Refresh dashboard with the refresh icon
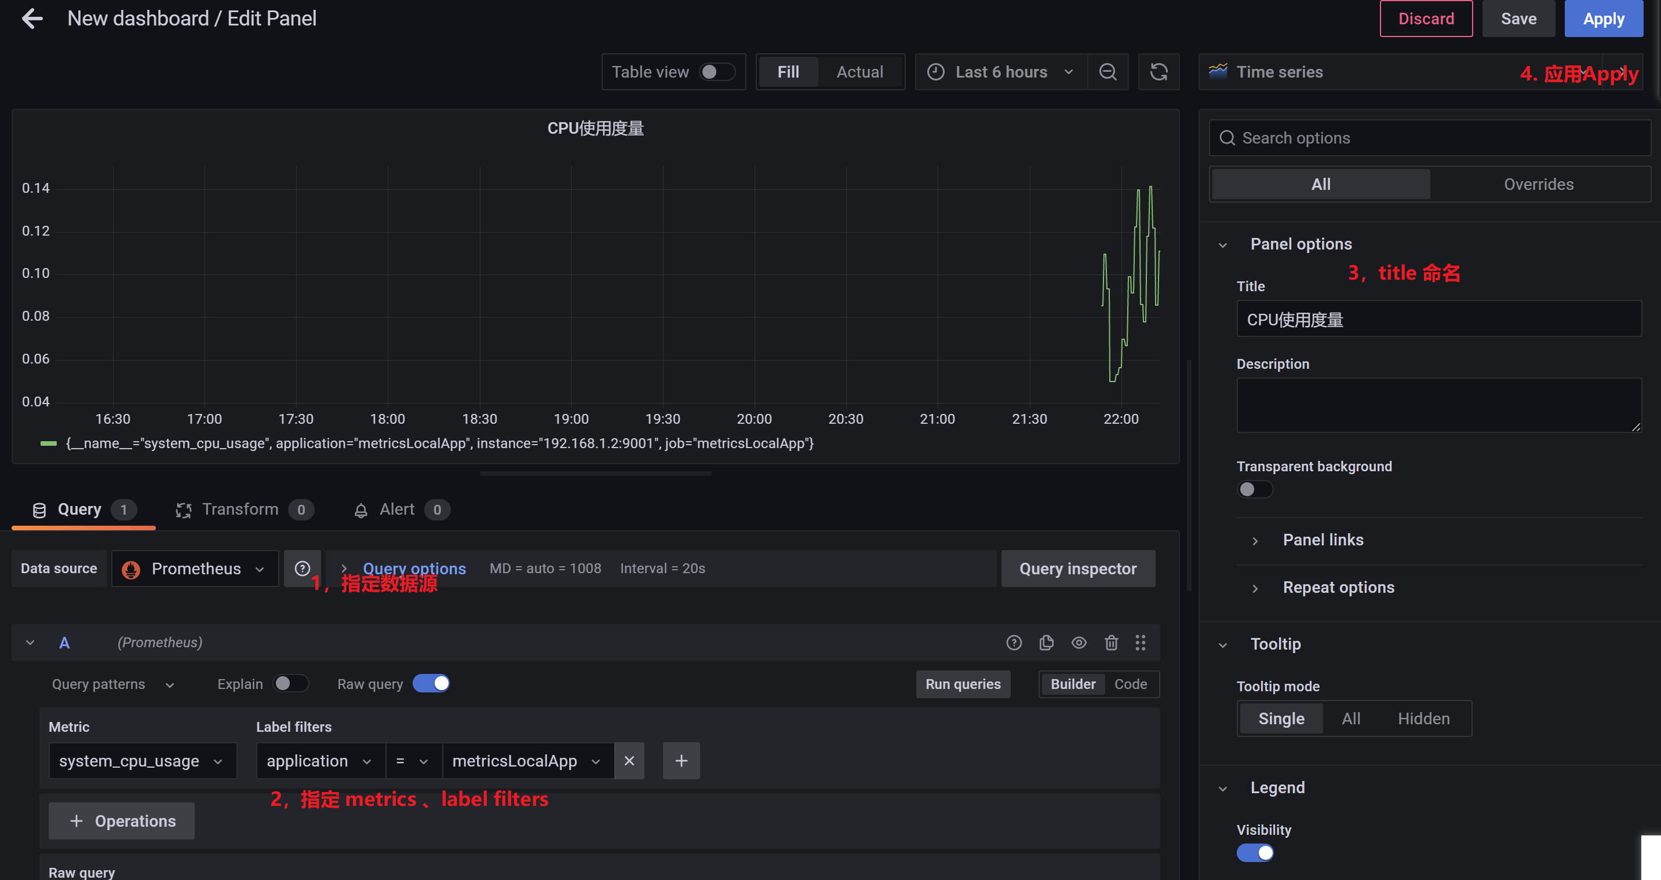 1159,72
